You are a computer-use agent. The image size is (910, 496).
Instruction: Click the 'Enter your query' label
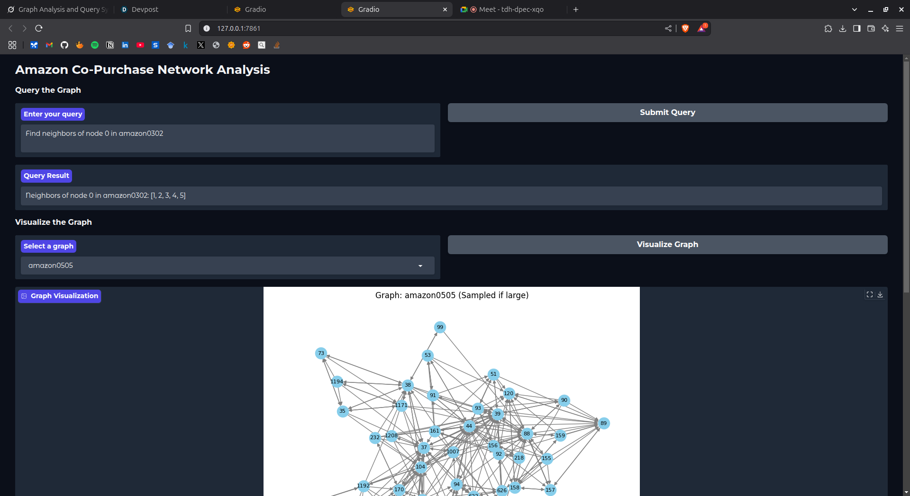point(53,114)
